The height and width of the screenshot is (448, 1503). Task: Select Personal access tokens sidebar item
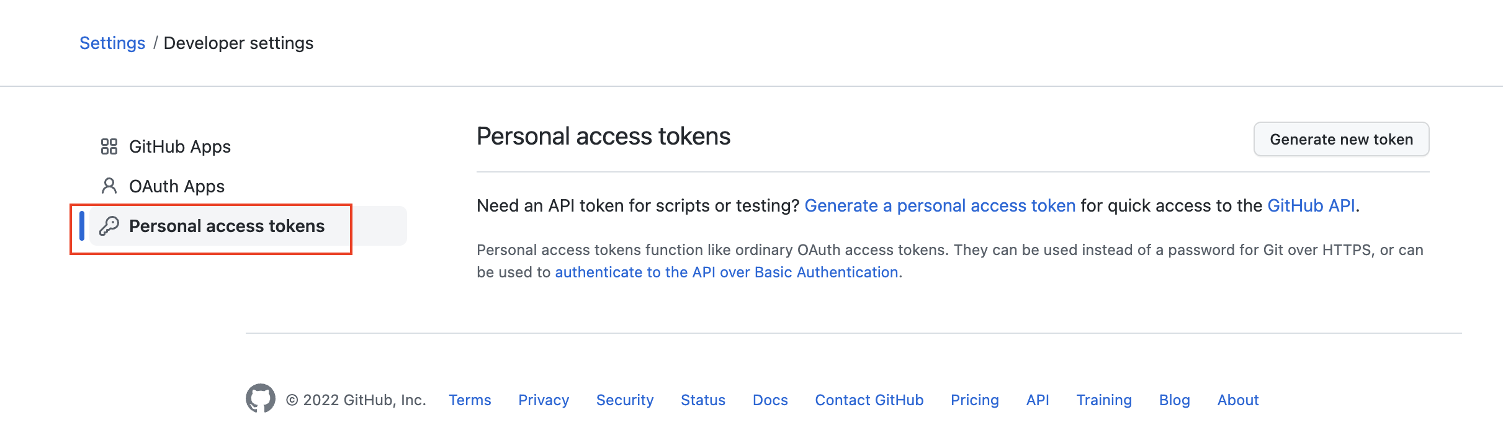[x=248, y=226]
